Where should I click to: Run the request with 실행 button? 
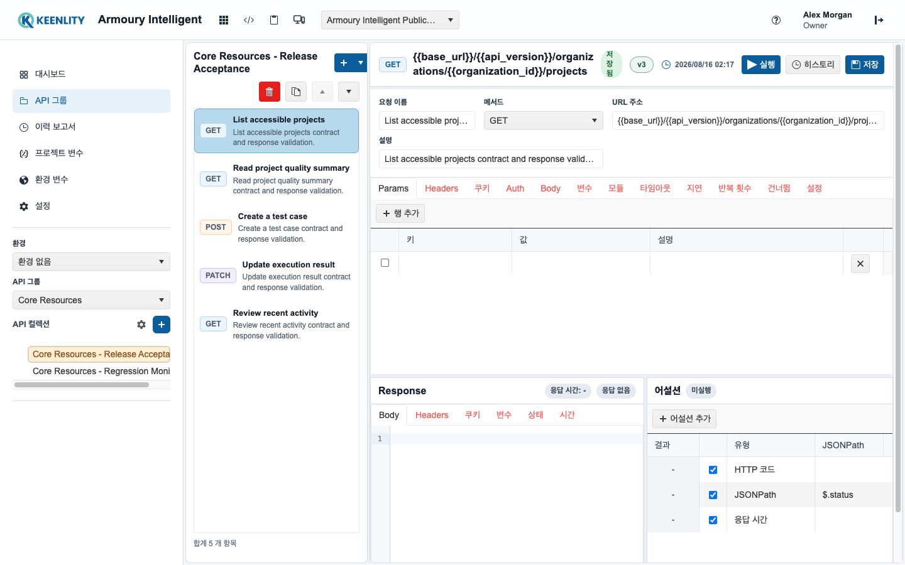[x=761, y=65]
